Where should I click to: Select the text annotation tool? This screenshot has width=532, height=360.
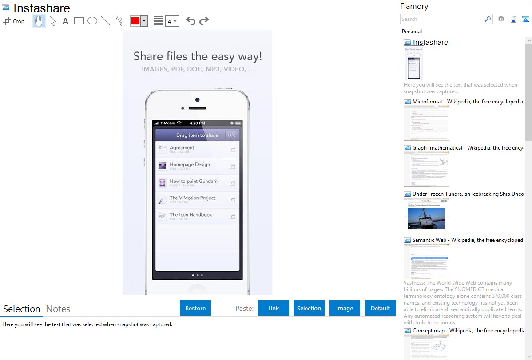click(x=65, y=21)
